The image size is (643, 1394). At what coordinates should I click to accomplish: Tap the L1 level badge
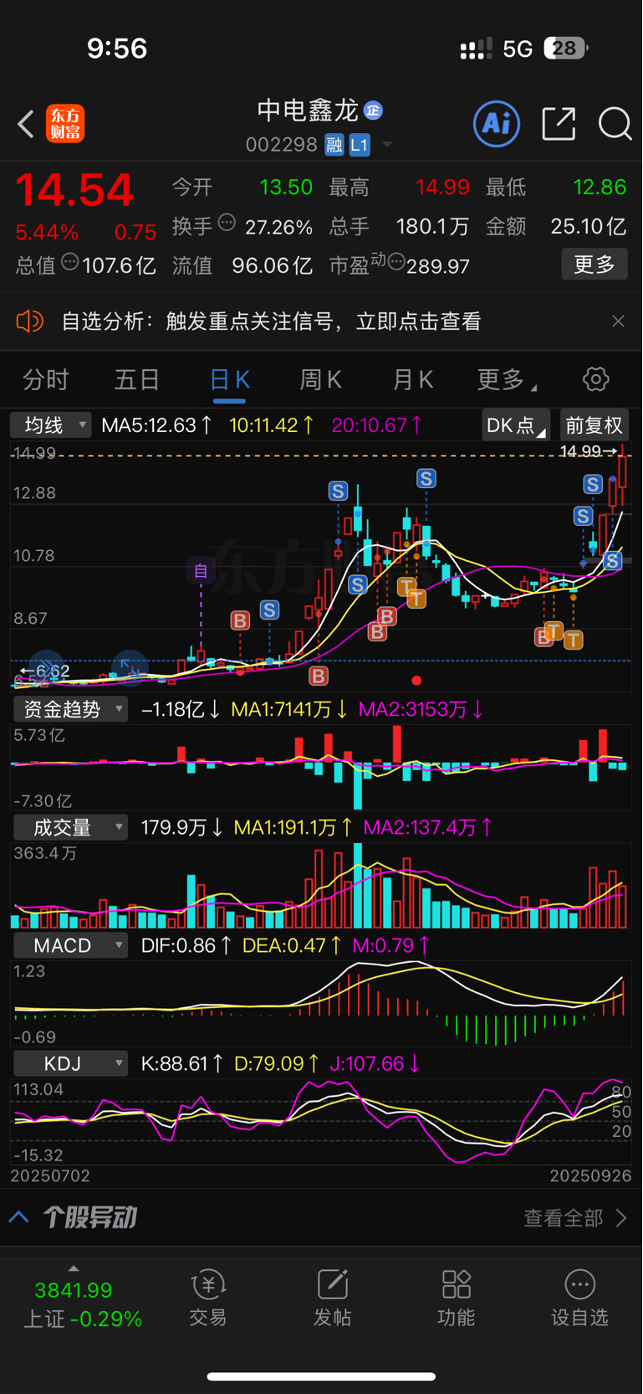(x=360, y=145)
